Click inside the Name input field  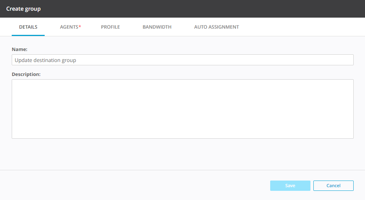click(182, 60)
